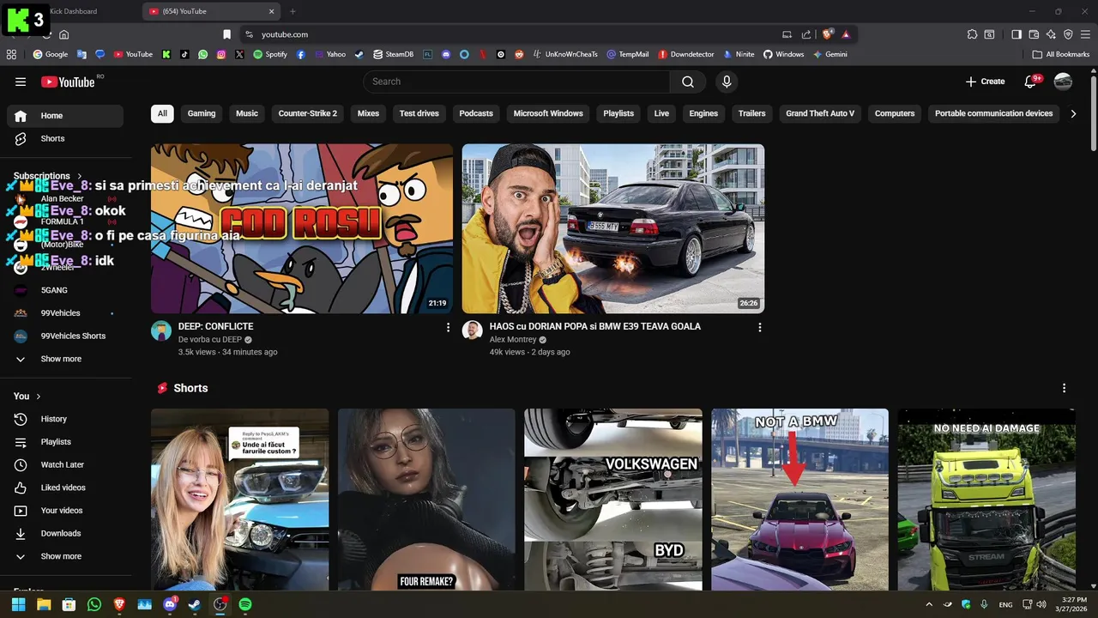Play the BMW E39 thumbnail video

coord(613,228)
